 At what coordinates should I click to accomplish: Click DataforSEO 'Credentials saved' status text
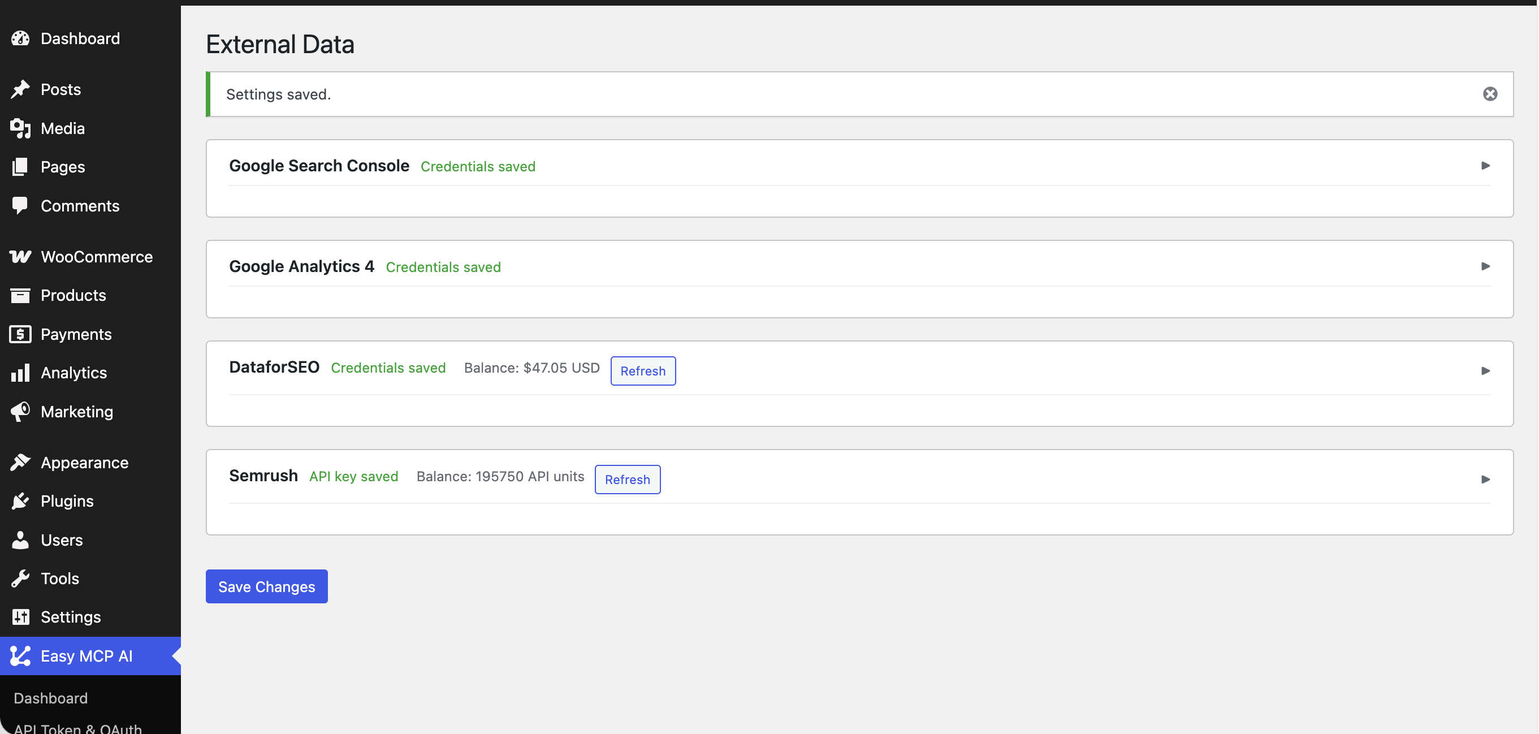(388, 368)
